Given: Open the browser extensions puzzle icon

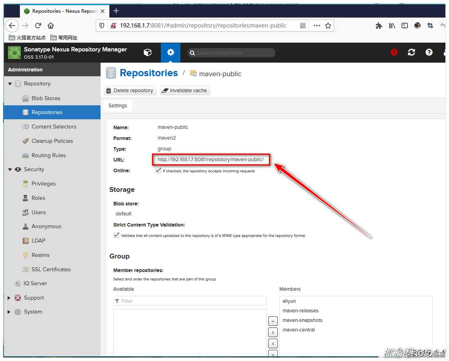Looking at the screenshot, I should (x=379, y=26).
